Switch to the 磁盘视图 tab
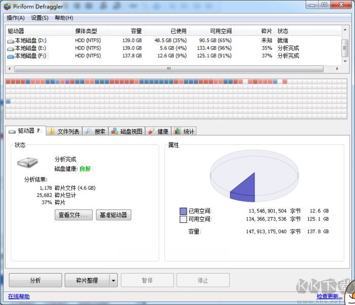 (127, 131)
